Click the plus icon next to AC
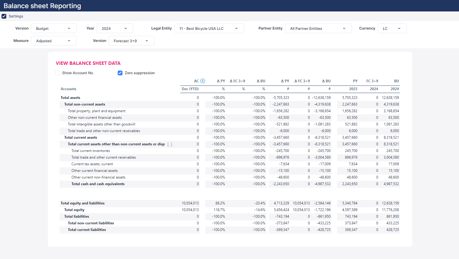Image resolution: width=459 pixels, height=259 pixels. pos(203,81)
